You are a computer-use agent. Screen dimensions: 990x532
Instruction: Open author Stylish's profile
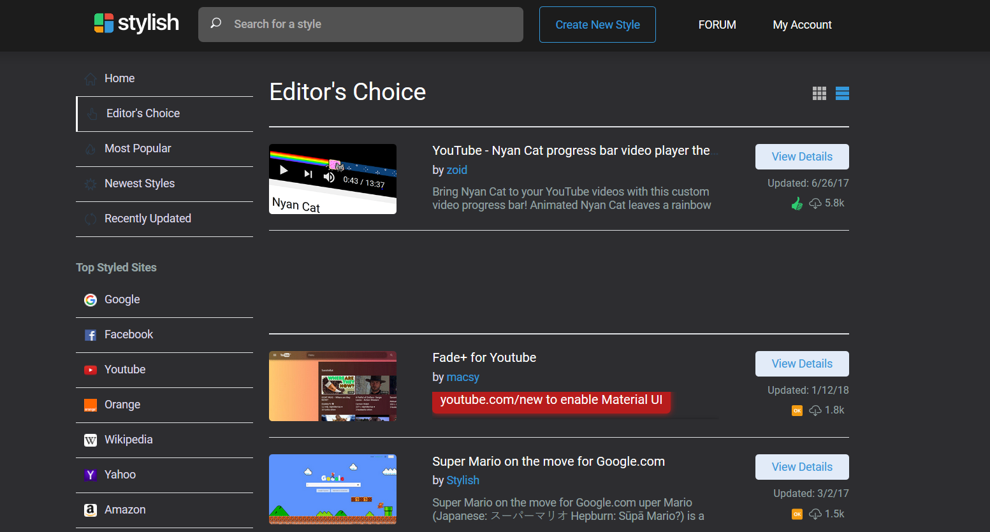[463, 480]
